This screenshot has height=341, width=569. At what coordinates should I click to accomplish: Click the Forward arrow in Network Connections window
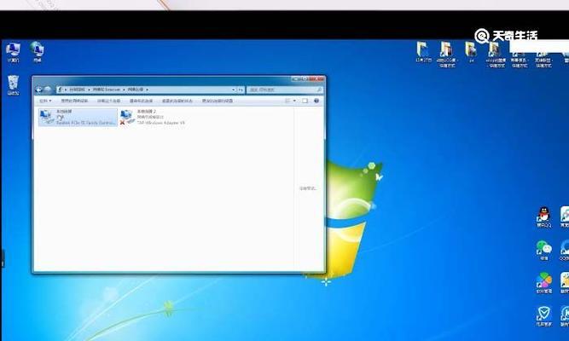pyautogui.click(x=48, y=90)
